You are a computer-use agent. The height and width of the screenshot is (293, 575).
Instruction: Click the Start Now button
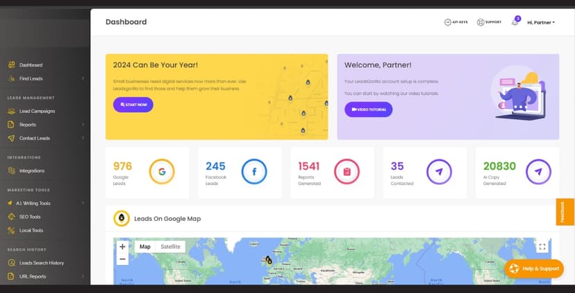pyautogui.click(x=133, y=105)
